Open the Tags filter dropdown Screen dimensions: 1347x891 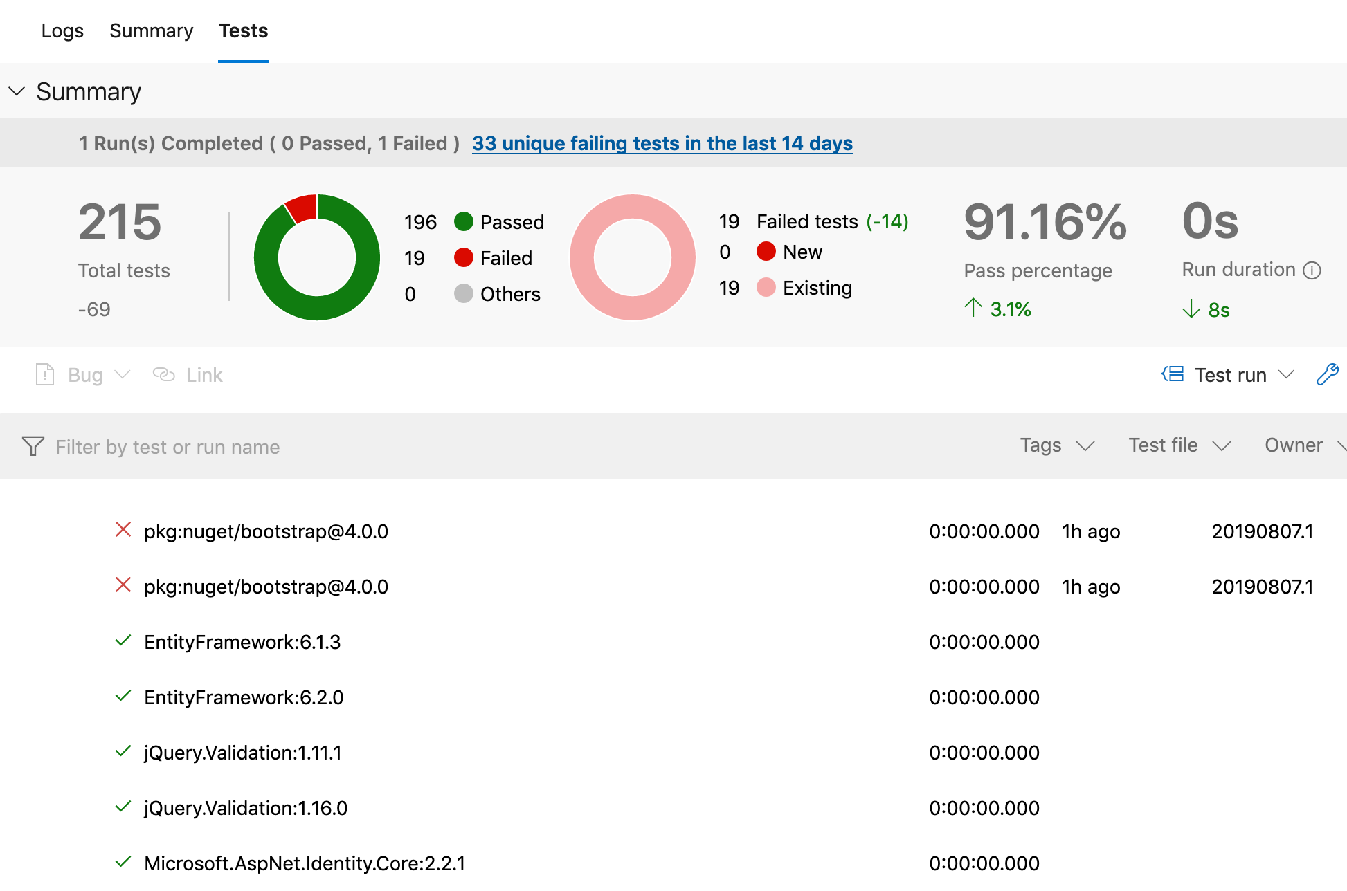[x=1056, y=445]
